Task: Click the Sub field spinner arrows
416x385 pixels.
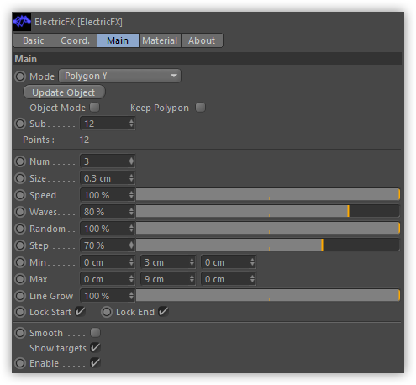Action: tap(131, 124)
